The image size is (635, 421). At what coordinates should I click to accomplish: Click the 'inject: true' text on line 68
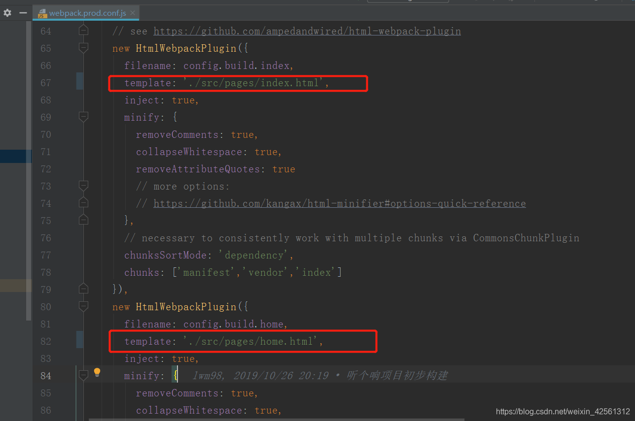click(x=159, y=100)
